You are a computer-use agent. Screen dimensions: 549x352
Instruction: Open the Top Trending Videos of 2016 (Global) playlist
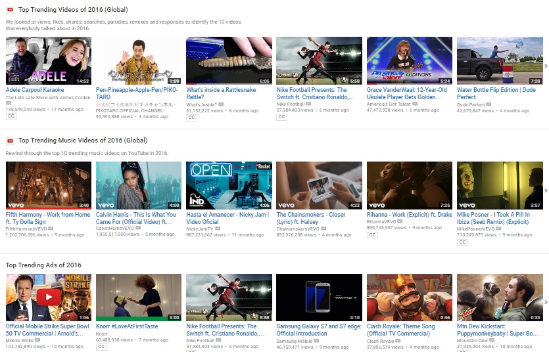tap(73, 10)
